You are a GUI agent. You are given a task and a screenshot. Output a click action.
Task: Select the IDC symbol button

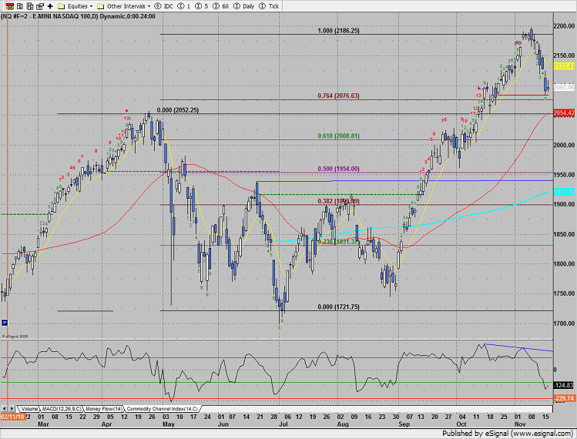[x=164, y=6]
